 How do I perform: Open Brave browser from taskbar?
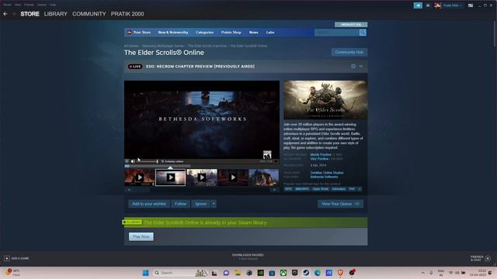(340, 273)
